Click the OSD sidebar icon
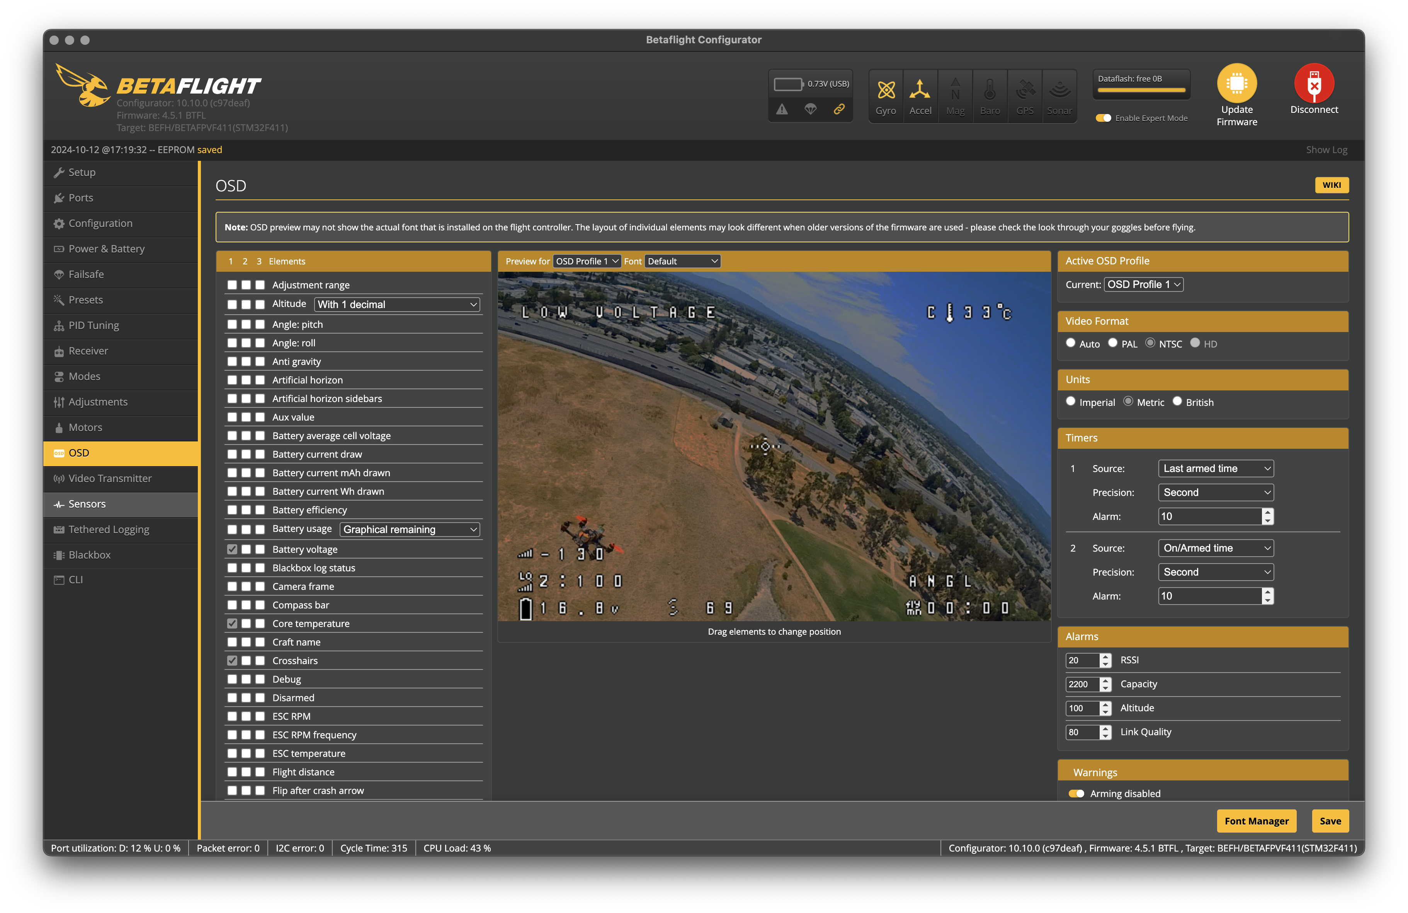The width and height of the screenshot is (1408, 913). point(59,453)
